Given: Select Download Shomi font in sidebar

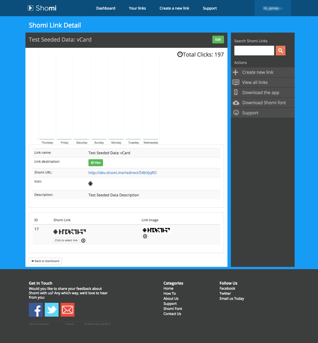Looking at the screenshot, I should [x=262, y=103].
